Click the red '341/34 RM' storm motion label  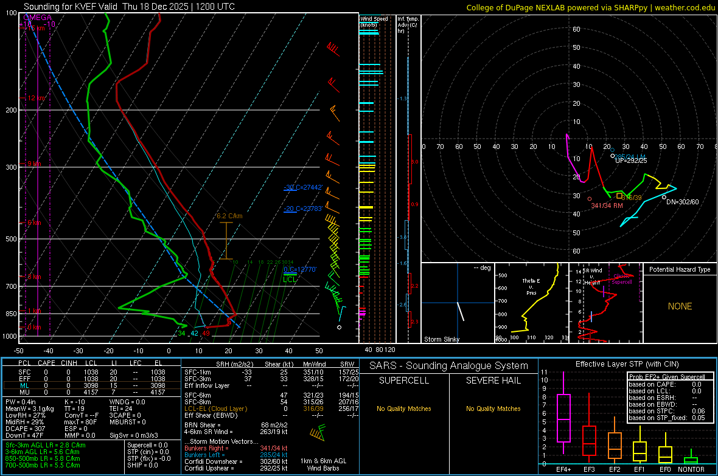(607, 205)
